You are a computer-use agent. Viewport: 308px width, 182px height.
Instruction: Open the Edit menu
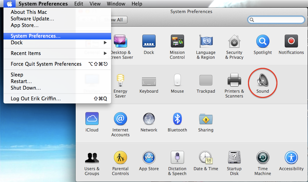point(78,3)
